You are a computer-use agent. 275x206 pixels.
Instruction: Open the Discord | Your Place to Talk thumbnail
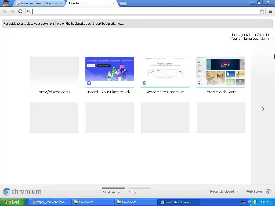pos(110,72)
